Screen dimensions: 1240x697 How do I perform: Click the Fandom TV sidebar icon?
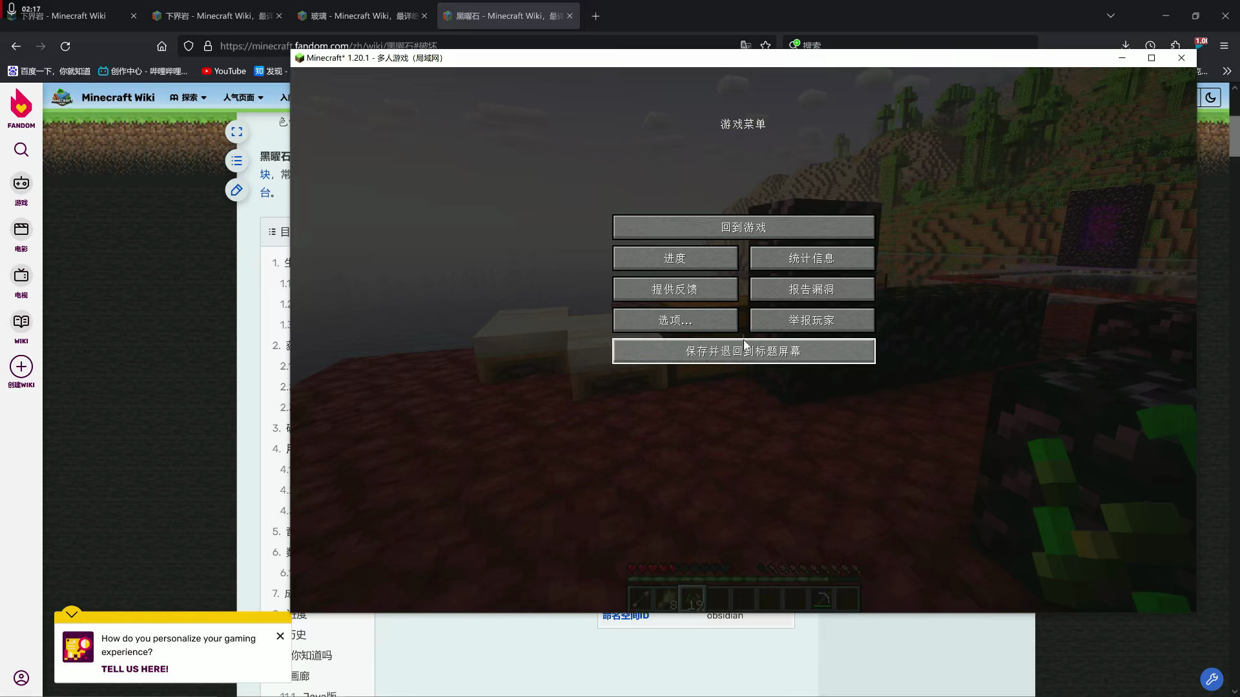click(x=21, y=276)
